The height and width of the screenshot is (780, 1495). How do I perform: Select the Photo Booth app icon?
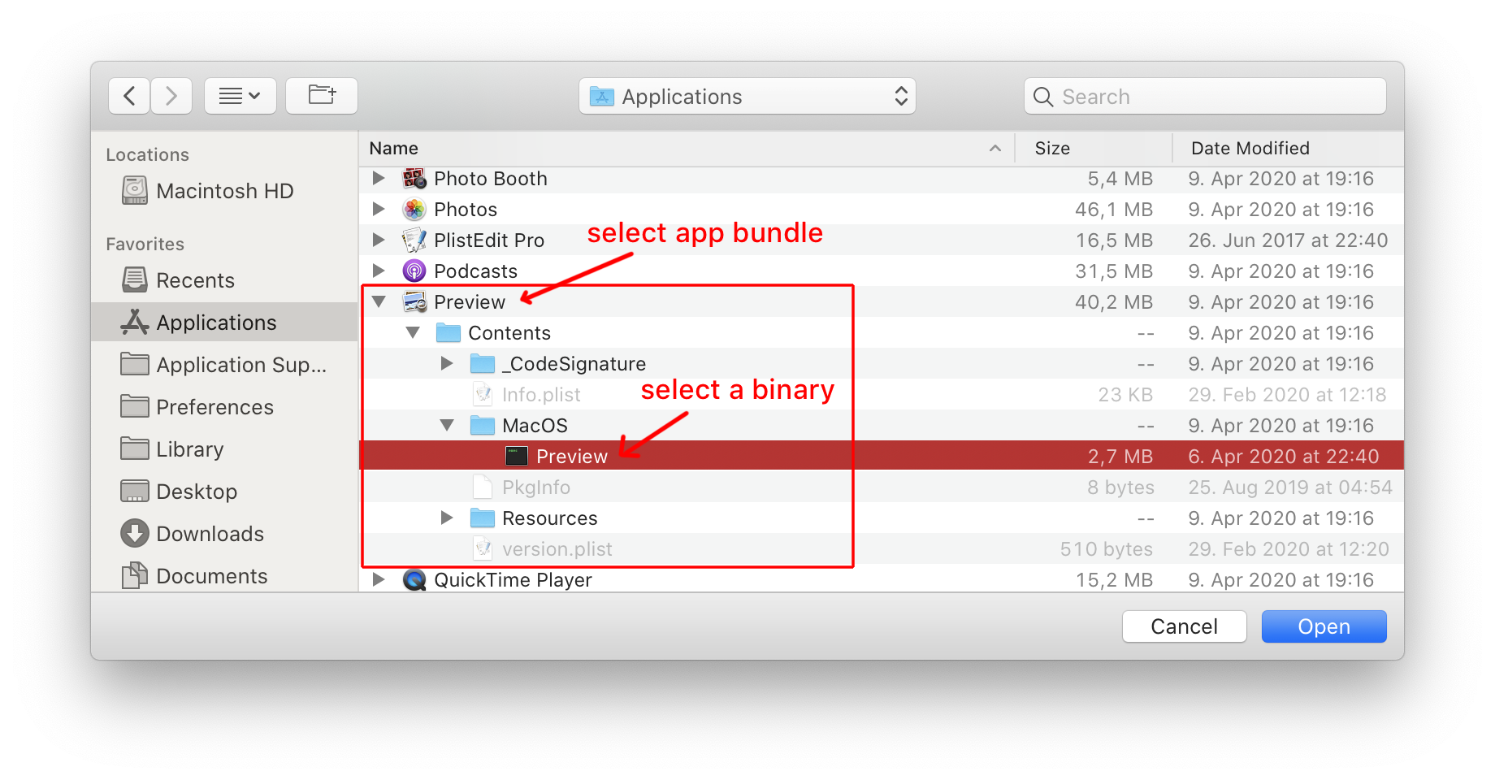click(414, 178)
